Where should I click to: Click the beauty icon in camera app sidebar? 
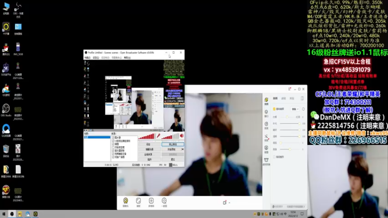[266, 100]
